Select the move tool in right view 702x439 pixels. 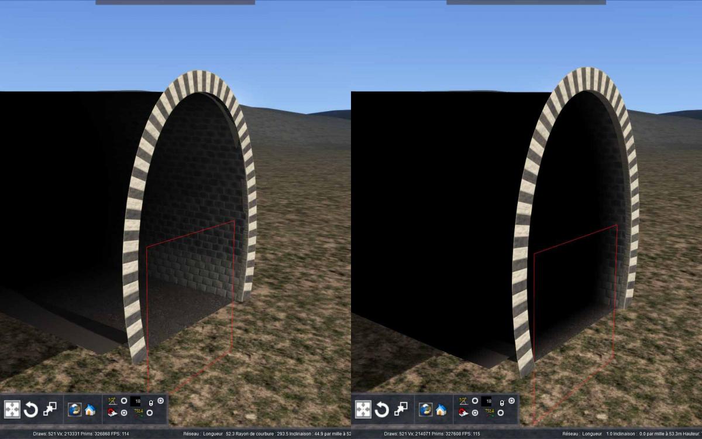[x=363, y=409]
